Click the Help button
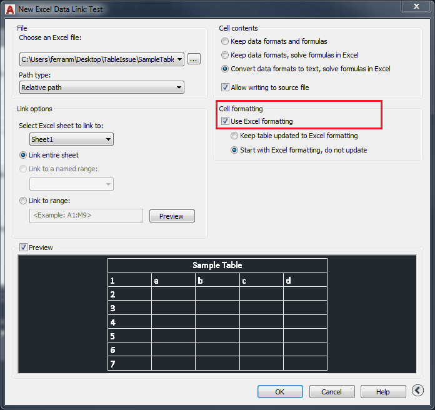The height and width of the screenshot is (410, 435). pos(383,391)
